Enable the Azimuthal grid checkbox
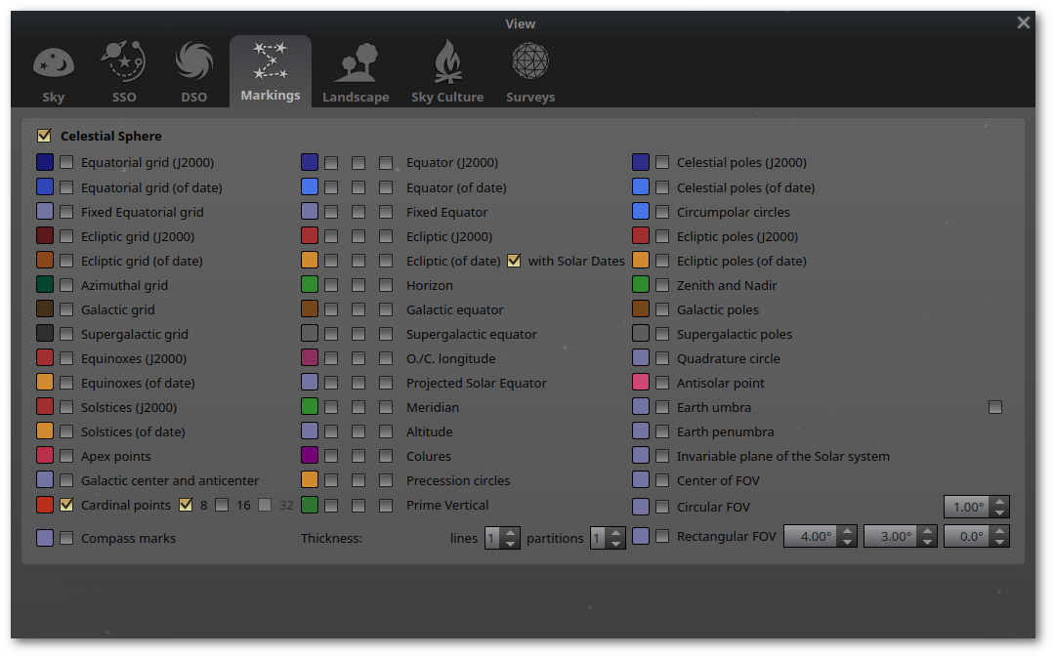This screenshot has width=1054, height=657. pyautogui.click(x=66, y=285)
